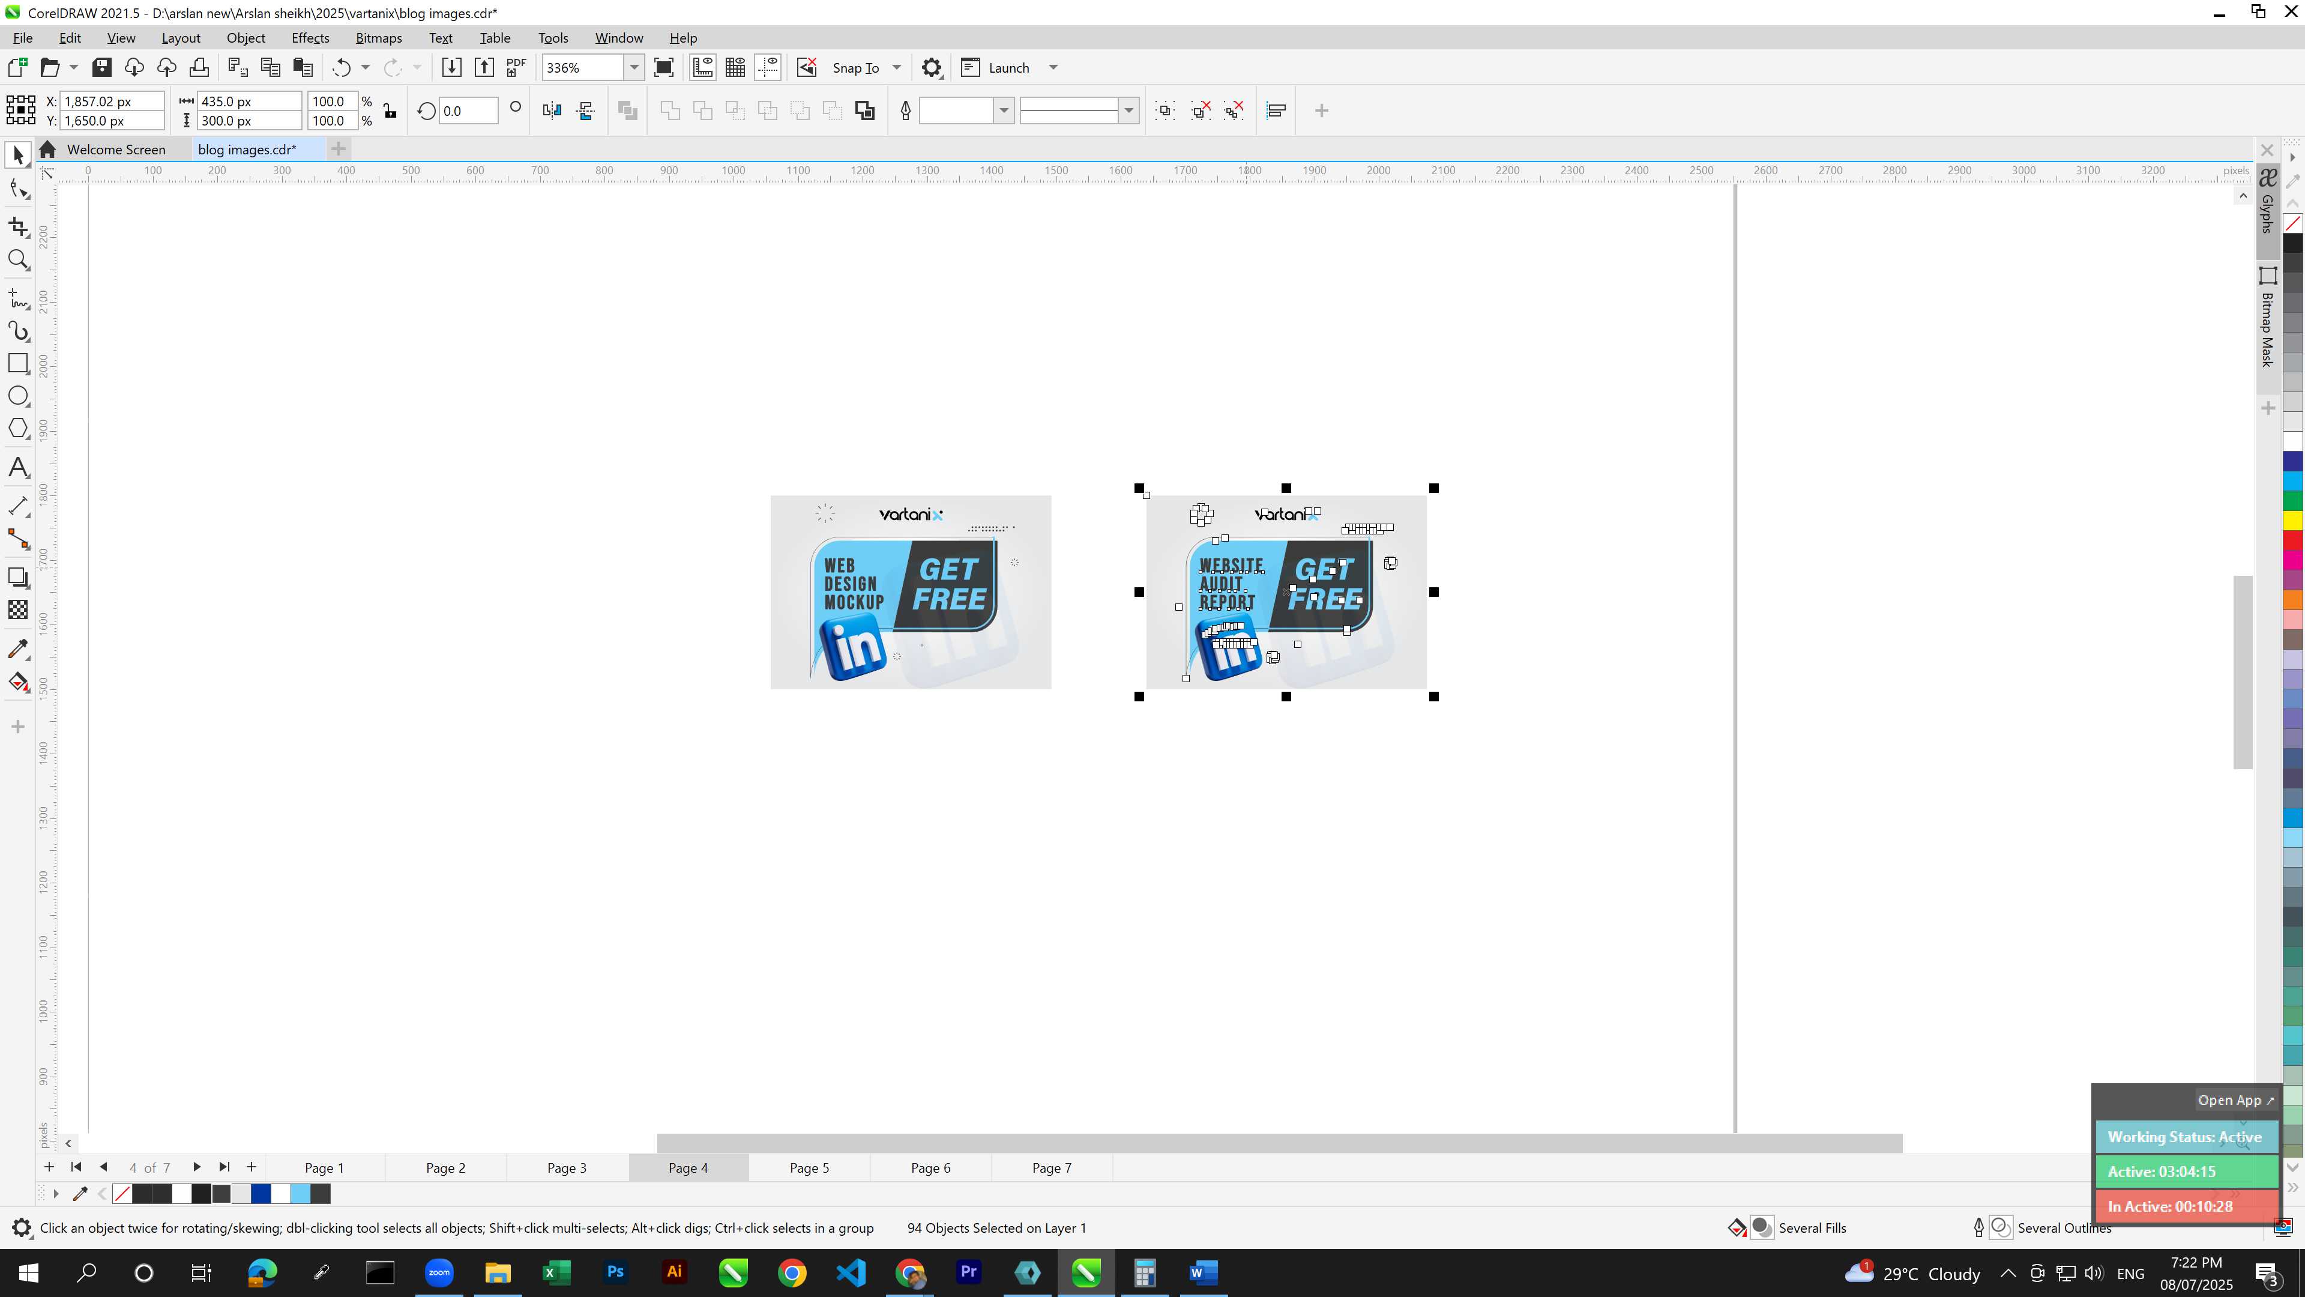
Task: Click the Export icon
Action: click(484, 68)
